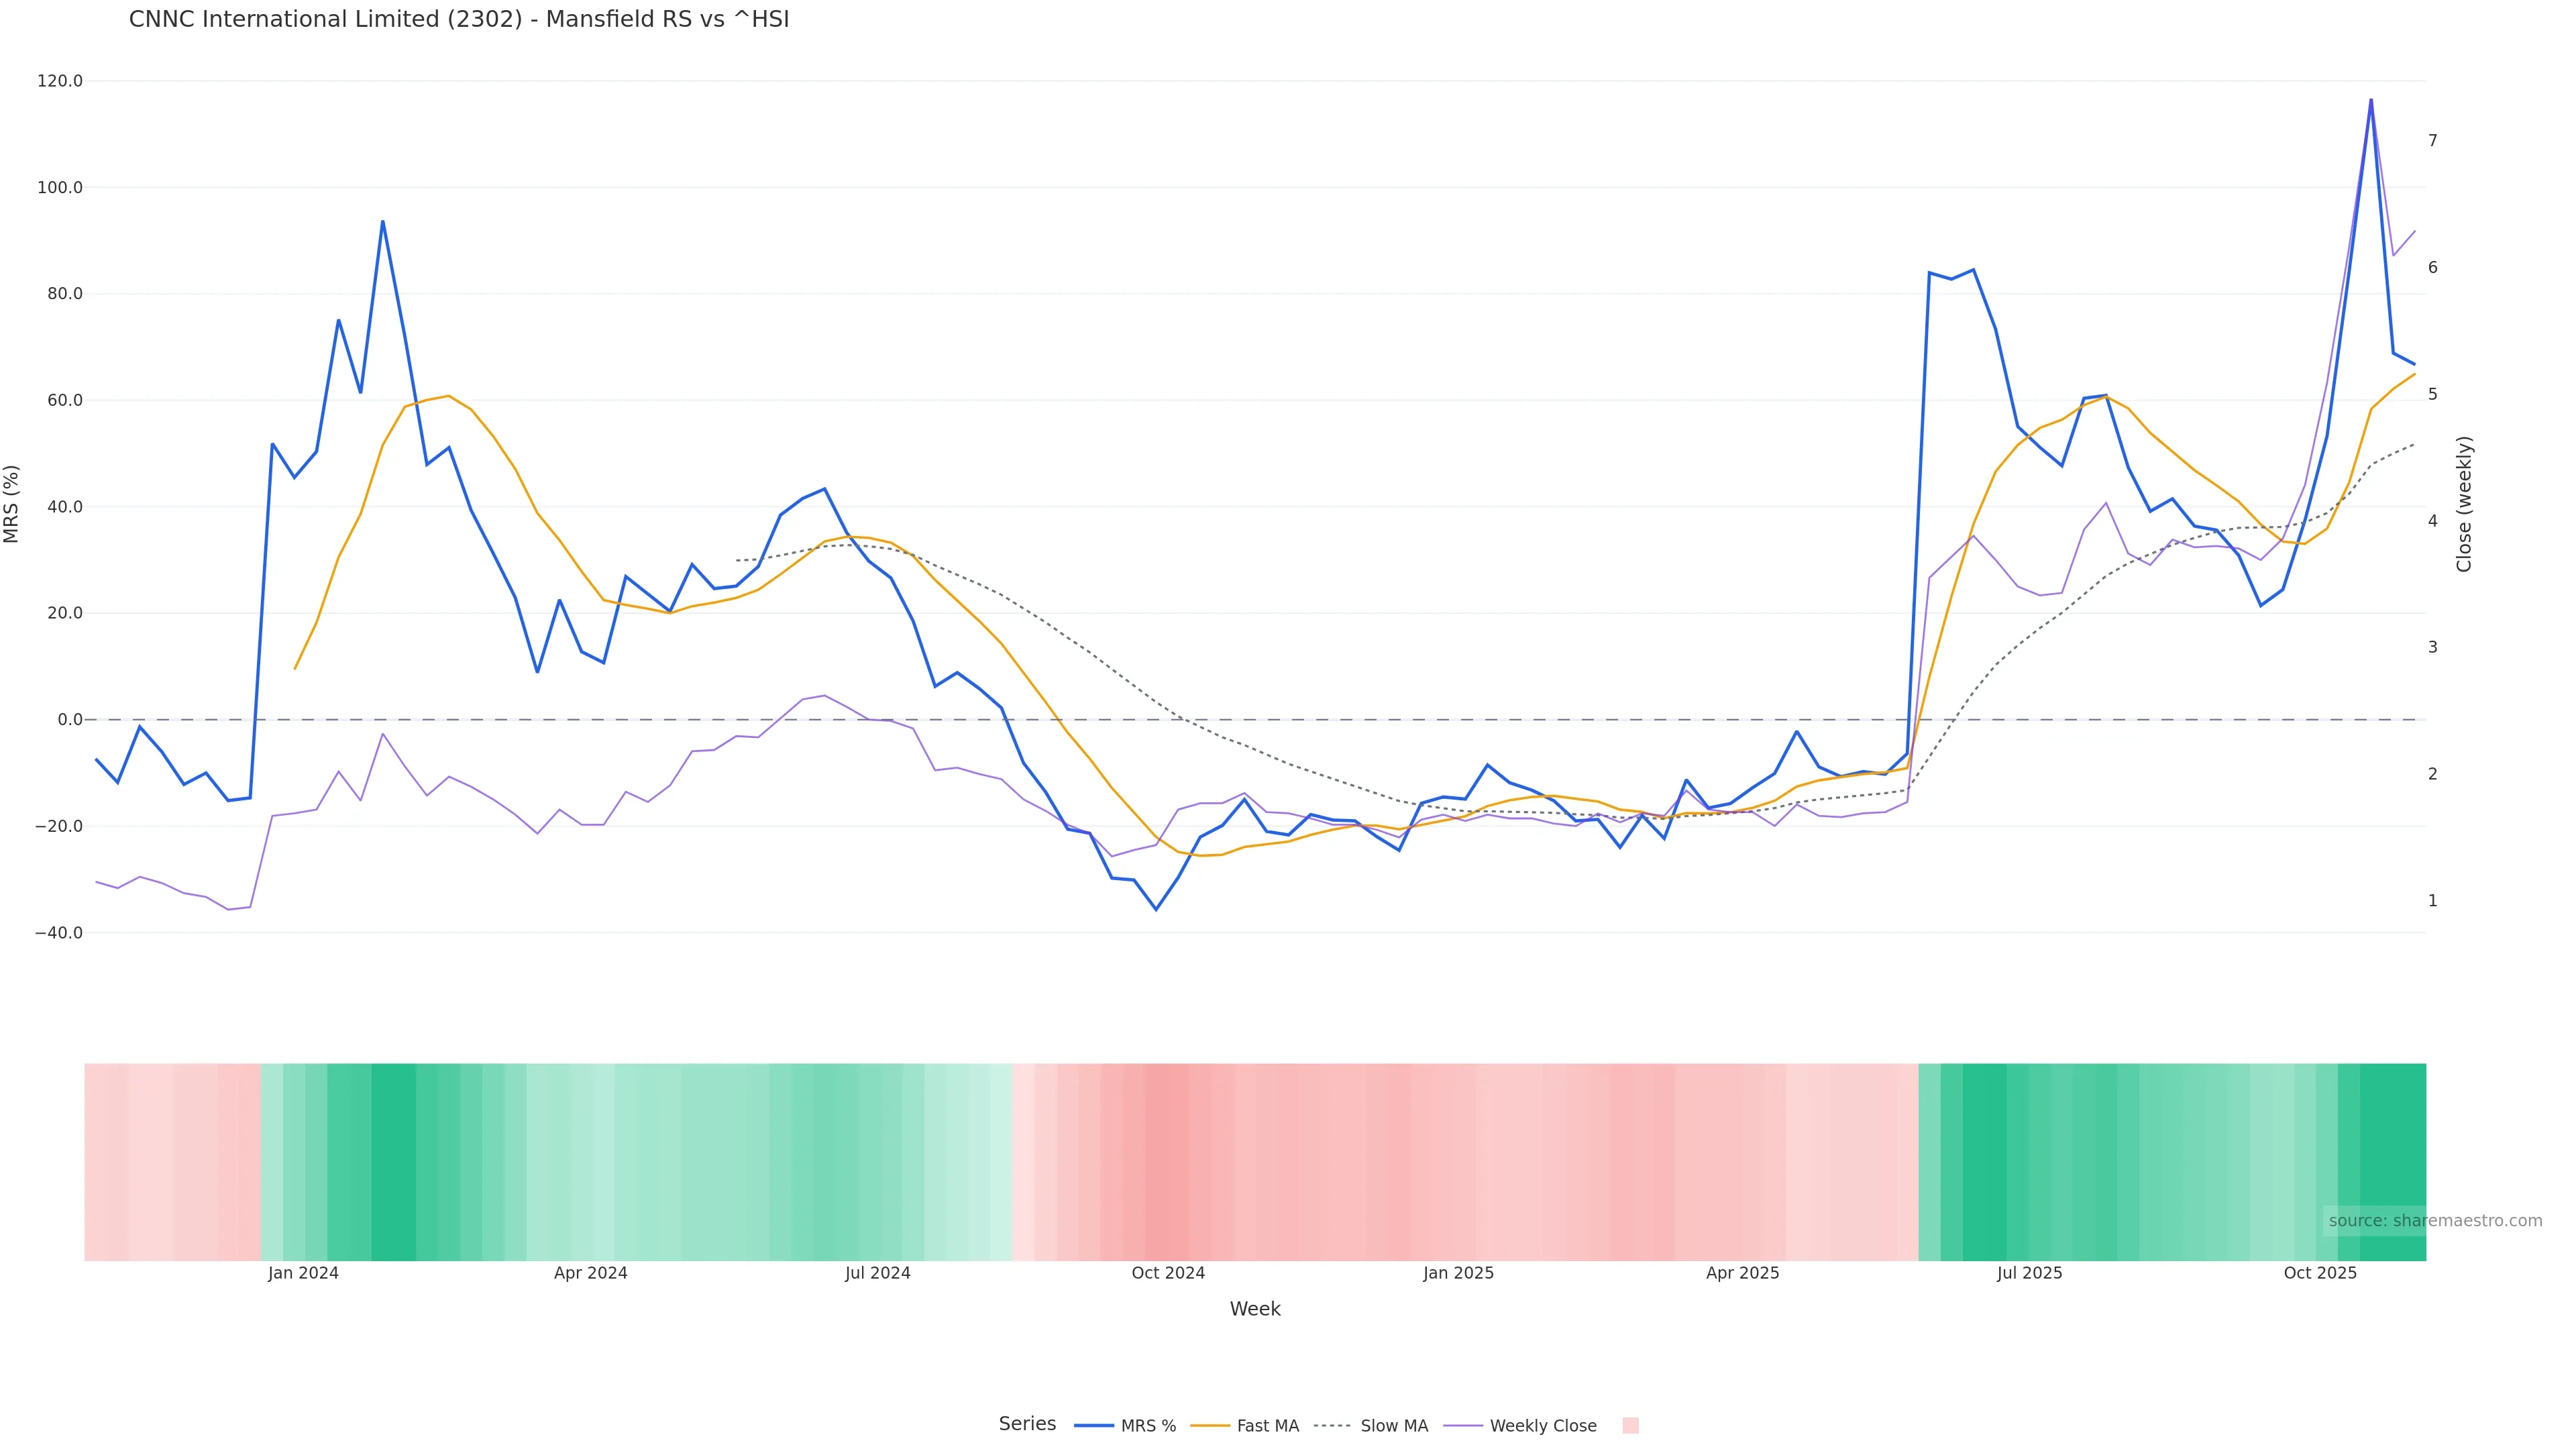Click the "Close (weekly)" right axis title

tap(2464, 504)
